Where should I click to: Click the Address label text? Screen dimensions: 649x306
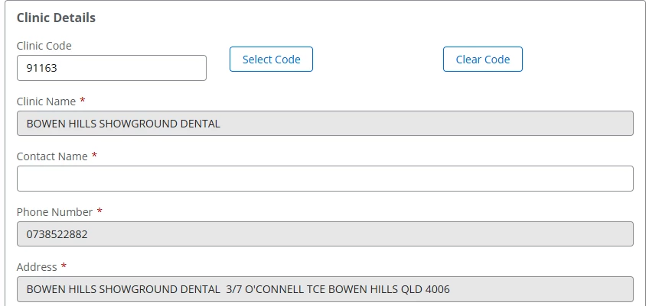tap(37, 267)
